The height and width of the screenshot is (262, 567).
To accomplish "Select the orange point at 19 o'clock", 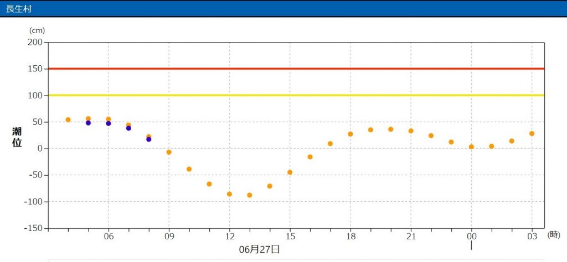I will pyautogui.click(x=370, y=130).
